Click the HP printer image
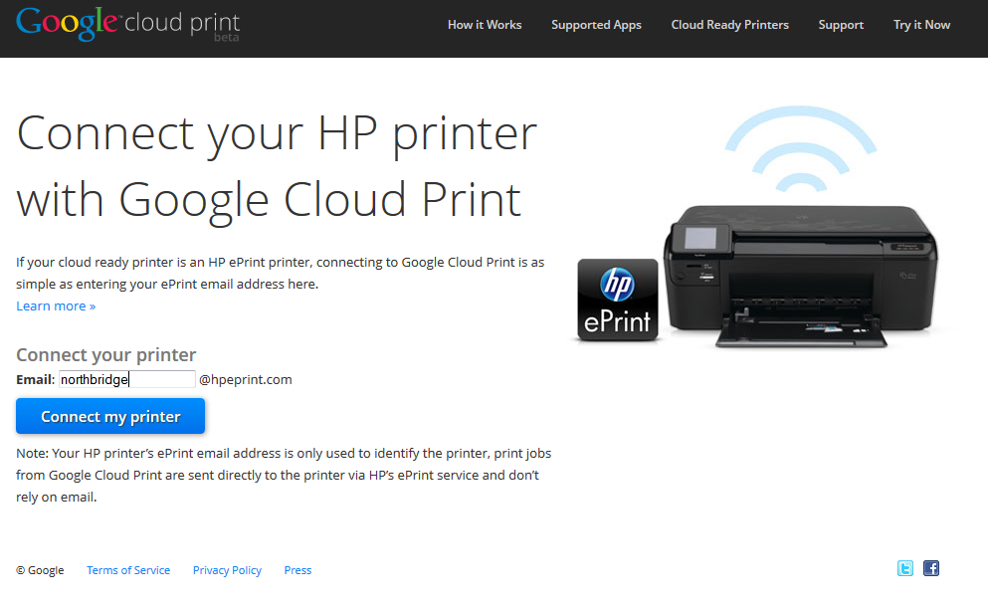The height and width of the screenshot is (609, 988). [800, 276]
